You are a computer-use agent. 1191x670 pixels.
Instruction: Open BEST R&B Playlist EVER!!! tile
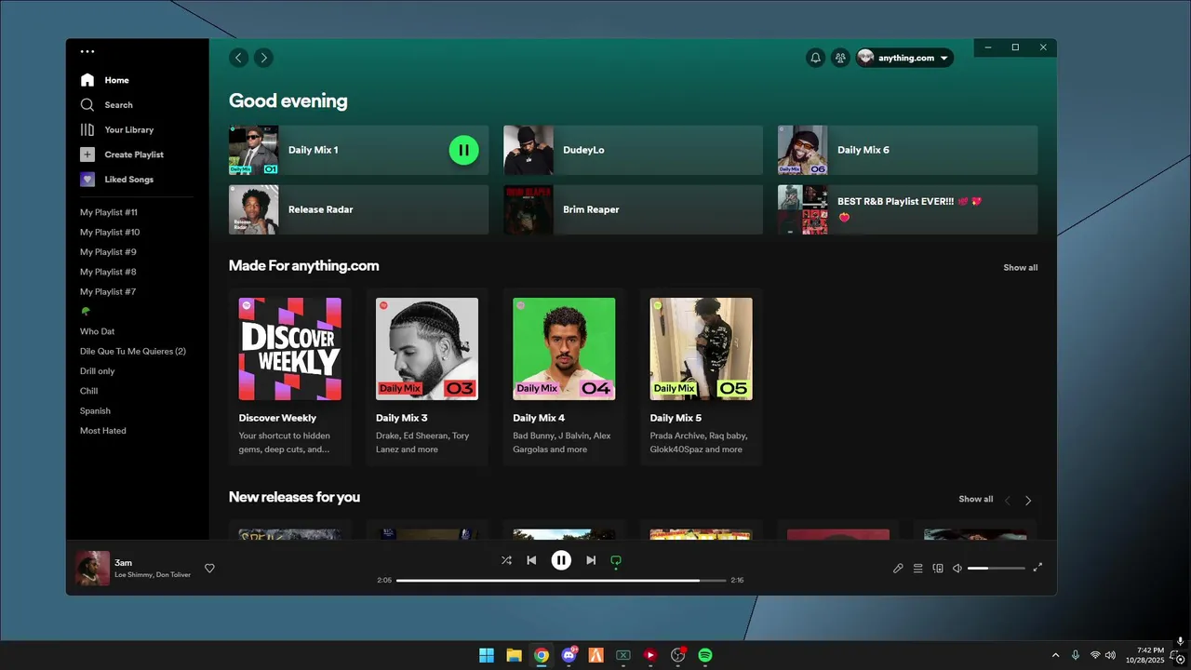click(907, 209)
